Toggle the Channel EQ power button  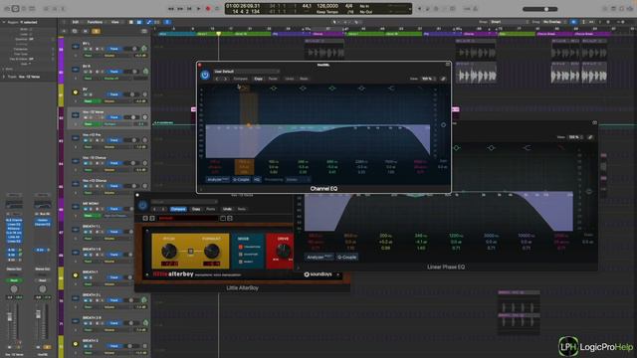[x=205, y=75]
